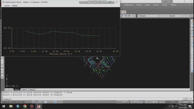Show hidden system tray icons

point(169,106)
